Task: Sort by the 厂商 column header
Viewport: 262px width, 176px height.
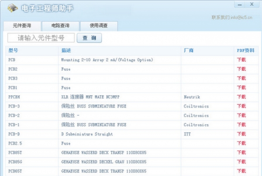Action: pos(189,50)
